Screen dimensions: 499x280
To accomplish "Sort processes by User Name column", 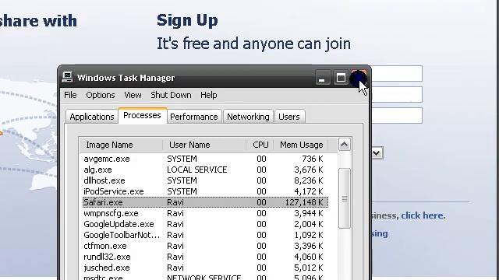I will 204,145.
